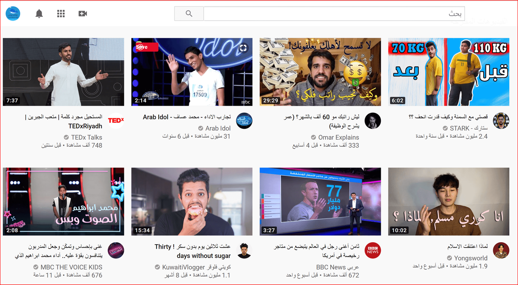Click '31 مليون مشاهدة' view count

(x=211, y=136)
